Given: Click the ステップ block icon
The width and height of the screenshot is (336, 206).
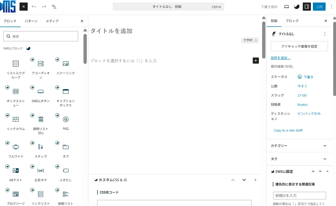Looking at the screenshot, I should [40, 147].
